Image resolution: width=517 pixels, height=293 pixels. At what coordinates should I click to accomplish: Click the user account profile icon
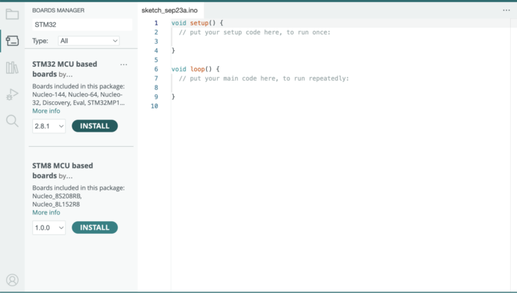point(12,280)
